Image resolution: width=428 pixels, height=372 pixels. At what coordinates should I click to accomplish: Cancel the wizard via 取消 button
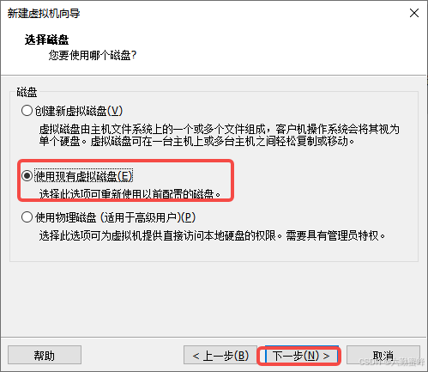383,356
